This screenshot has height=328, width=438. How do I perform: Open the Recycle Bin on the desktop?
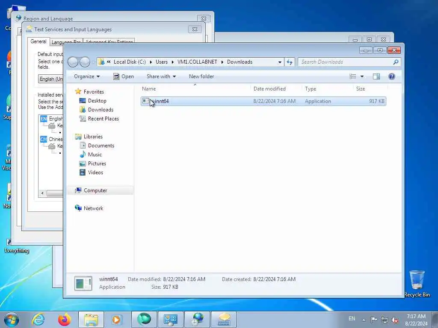pyautogui.click(x=417, y=284)
